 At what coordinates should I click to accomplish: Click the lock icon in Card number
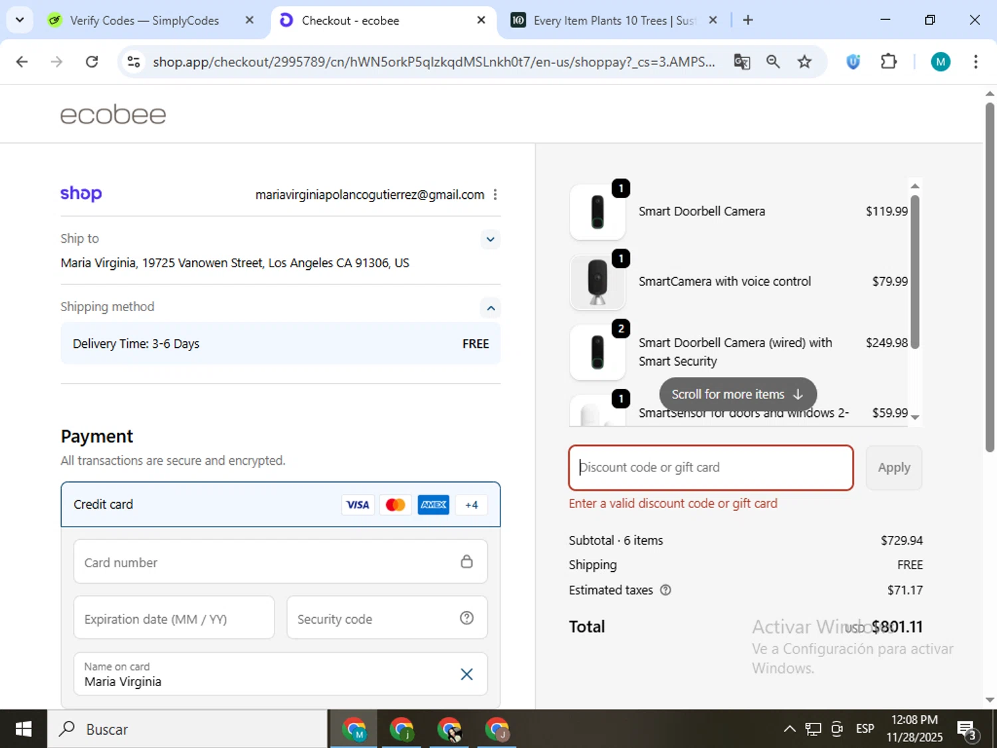[467, 562]
